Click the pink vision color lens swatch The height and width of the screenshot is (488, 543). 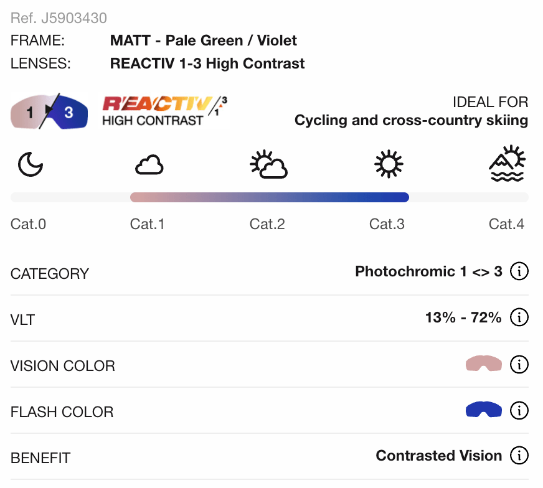tap(484, 364)
